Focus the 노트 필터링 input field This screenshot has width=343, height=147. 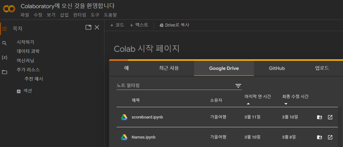coord(175,86)
